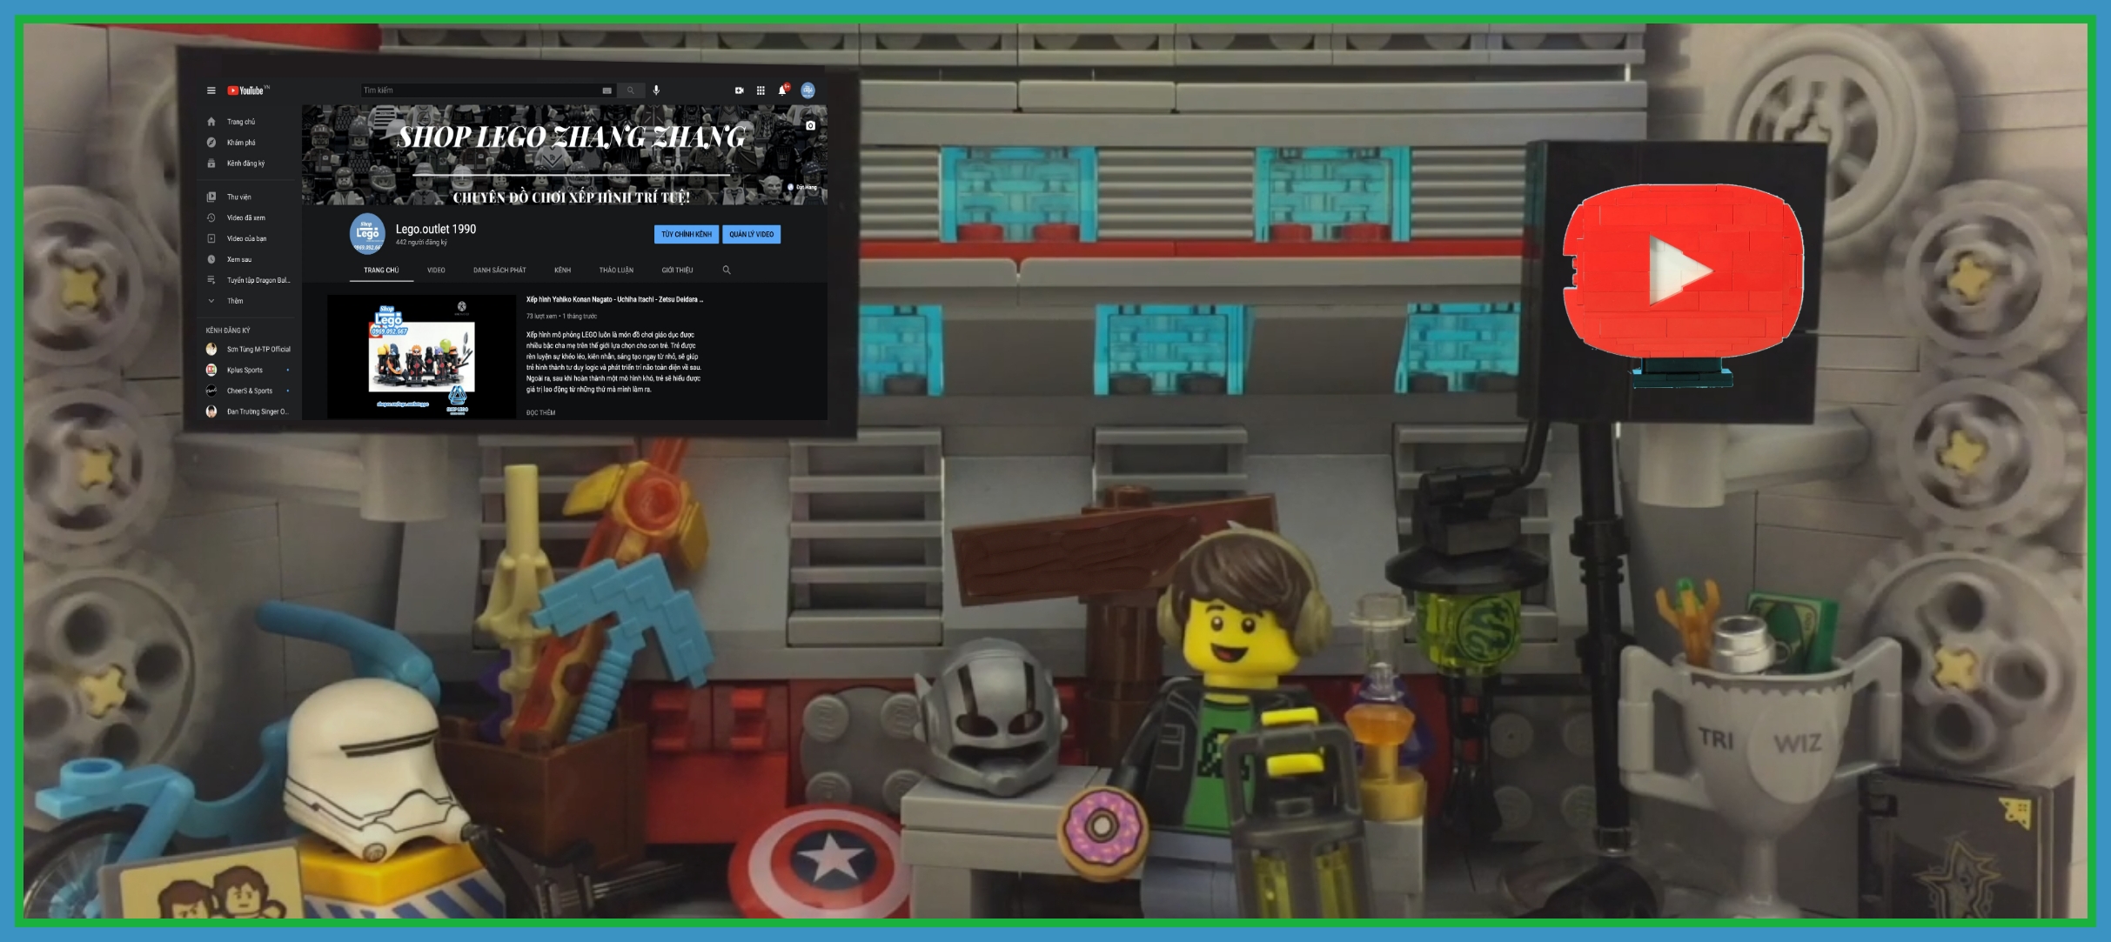This screenshot has width=2111, height=942.
Task: Play the featured Akatsuki LEGO video thumbnail
Action: (x=421, y=357)
